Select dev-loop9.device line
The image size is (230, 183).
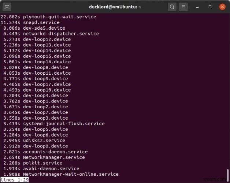[36, 79]
